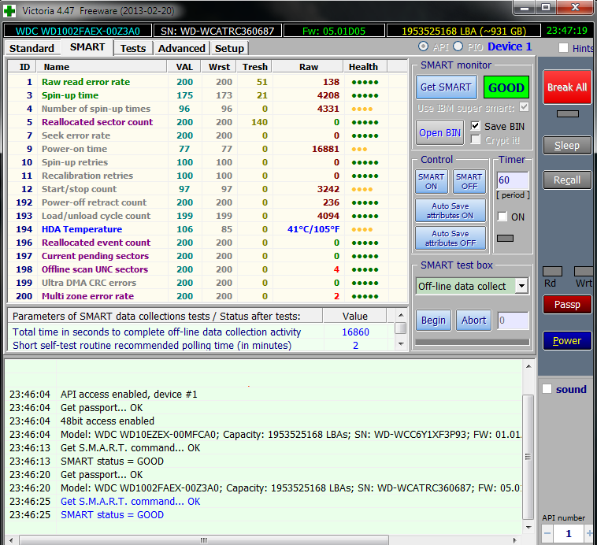Enable the Hints checkbox
The width and height of the screenshot is (597, 545).
[x=563, y=48]
